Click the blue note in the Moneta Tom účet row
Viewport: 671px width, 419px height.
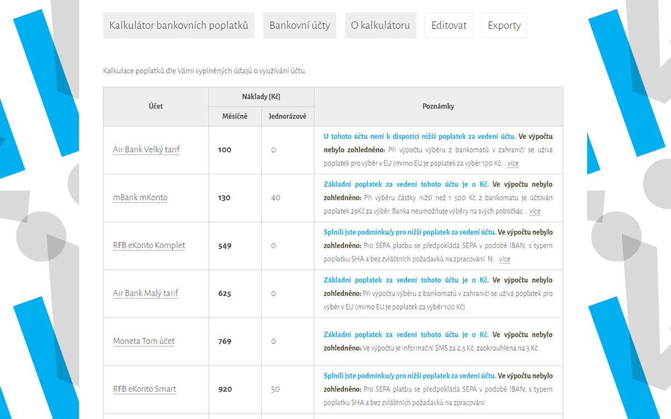click(x=406, y=335)
